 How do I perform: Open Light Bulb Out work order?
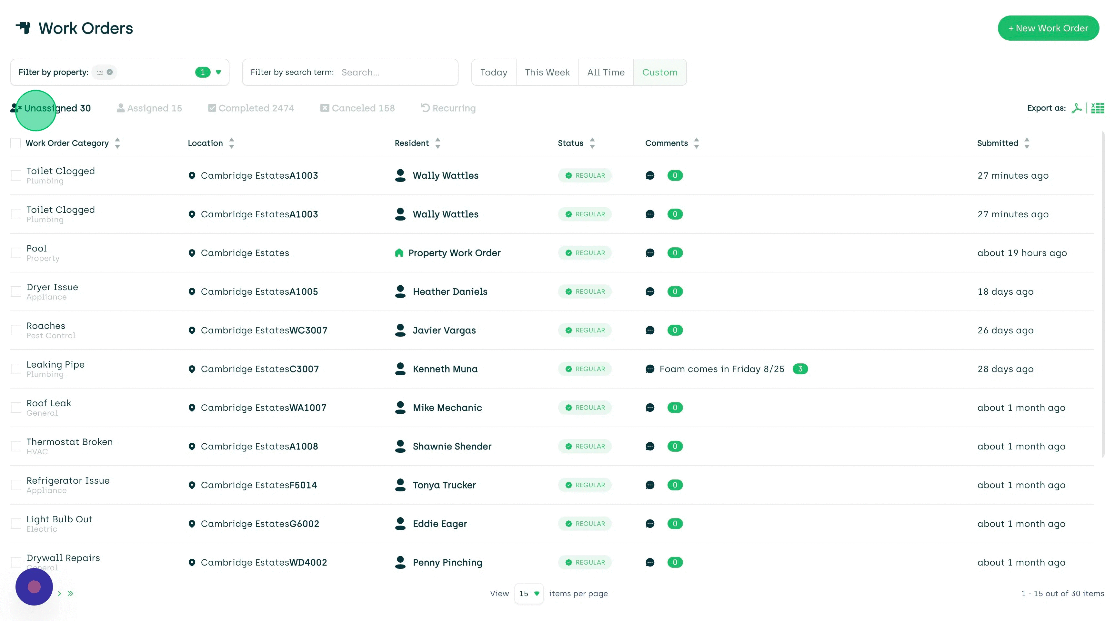pos(59,519)
